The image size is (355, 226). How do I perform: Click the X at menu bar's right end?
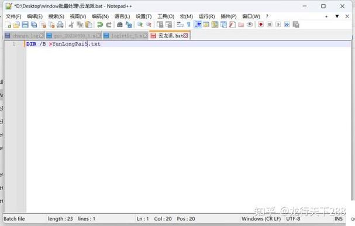tap(347, 16)
